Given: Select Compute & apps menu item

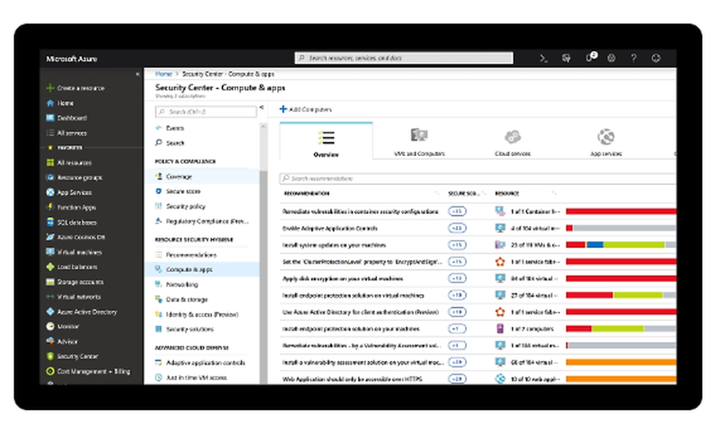Looking at the screenshot, I should [202, 270].
